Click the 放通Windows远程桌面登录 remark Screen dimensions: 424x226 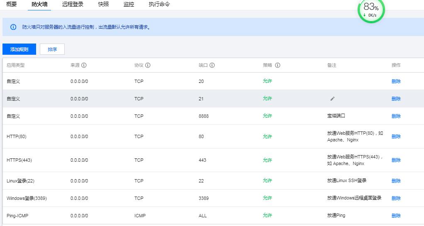(x=354, y=198)
